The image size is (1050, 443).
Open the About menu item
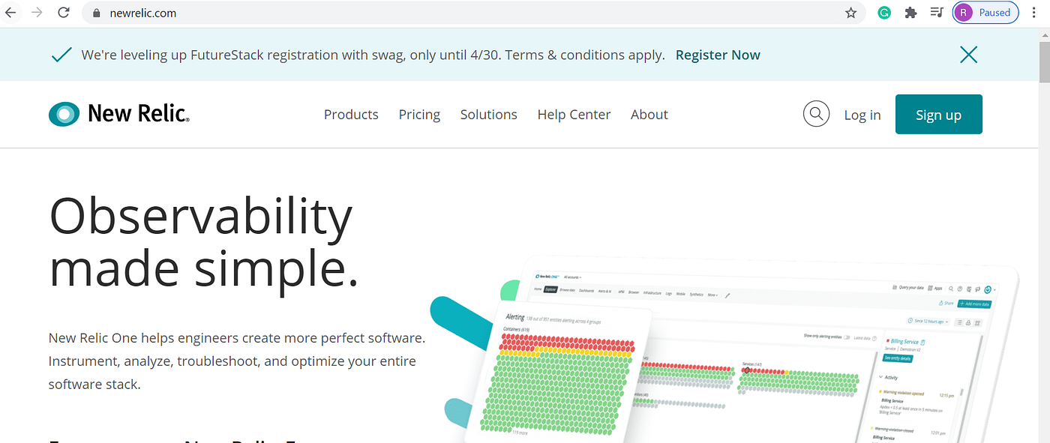tap(649, 115)
